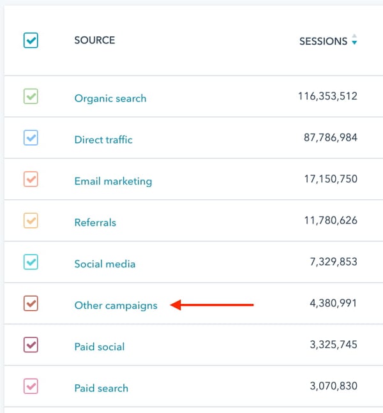The height and width of the screenshot is (413, 383).
Task: Toggle the select-all checkbox in header
Action: coord(31,41)
